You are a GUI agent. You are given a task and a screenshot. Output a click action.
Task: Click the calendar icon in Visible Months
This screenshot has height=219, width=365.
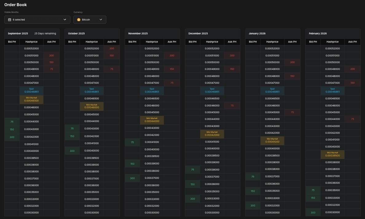click(10, 20)
